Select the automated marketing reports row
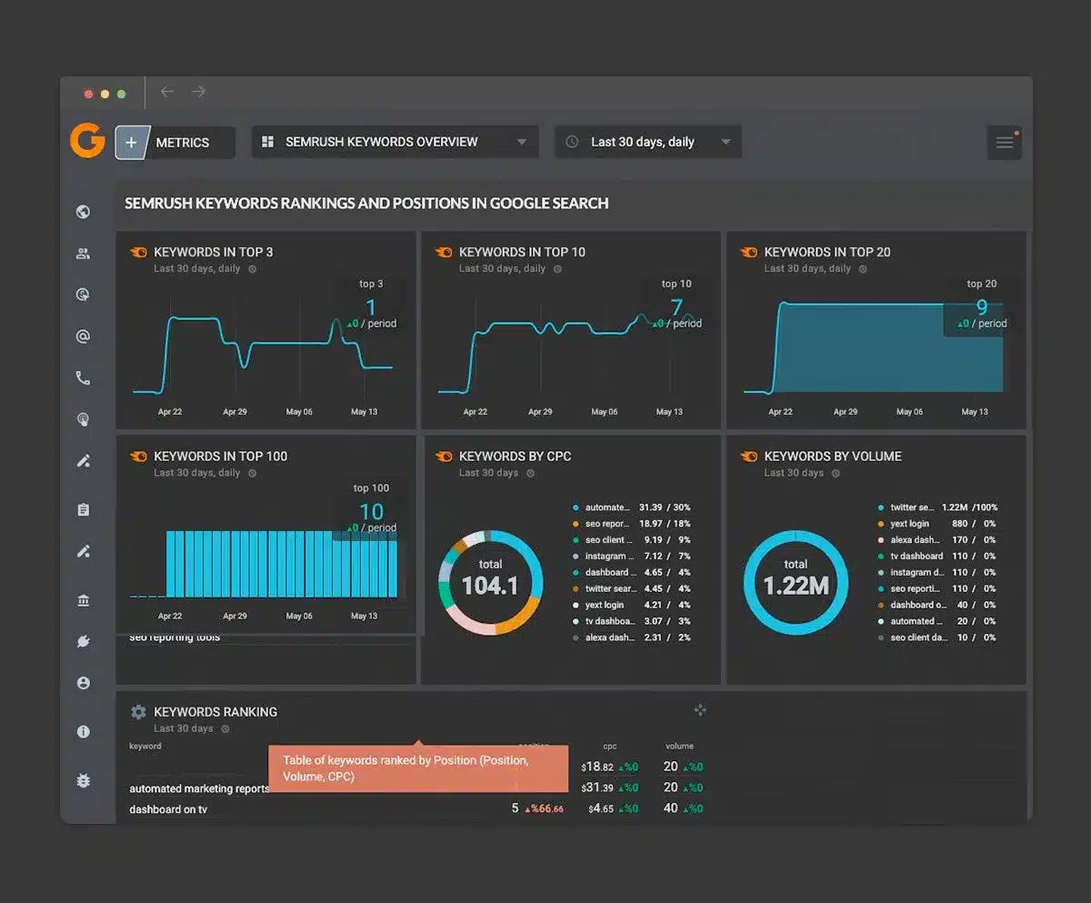Image resolution: width=1091 pixels, height=903 pixels. tap(416, 788)
